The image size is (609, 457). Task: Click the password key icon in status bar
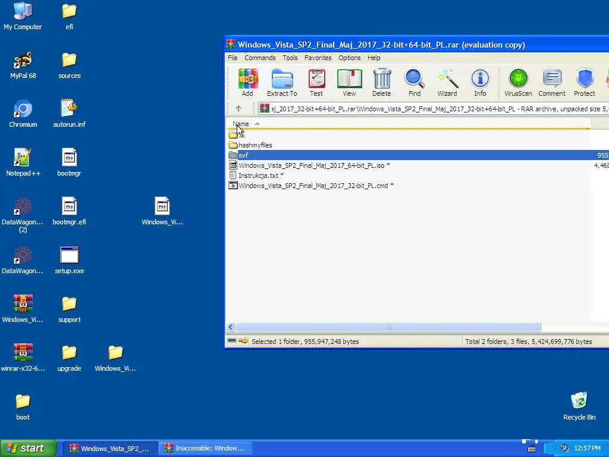click(x=243, y=341)
